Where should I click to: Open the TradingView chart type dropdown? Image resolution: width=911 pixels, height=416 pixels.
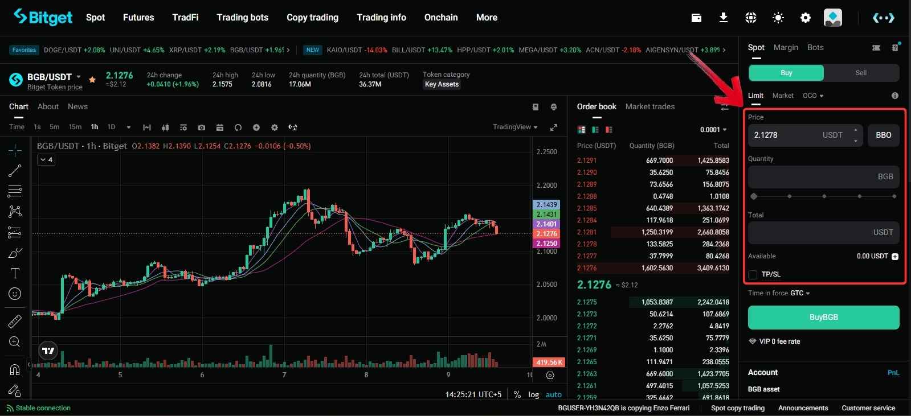click(x=515, y=127)
